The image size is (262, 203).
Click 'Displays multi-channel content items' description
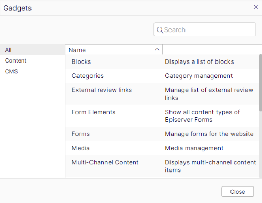click(210, 166)
